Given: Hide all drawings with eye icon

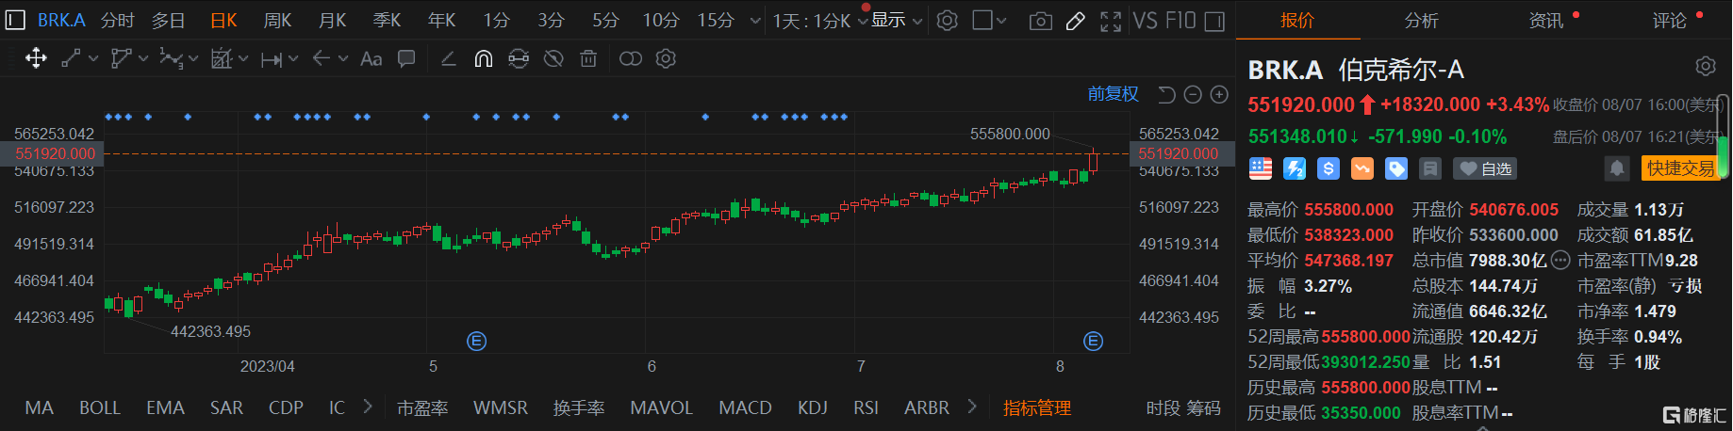Looking at the screenshot, I should tap(553, 59).
